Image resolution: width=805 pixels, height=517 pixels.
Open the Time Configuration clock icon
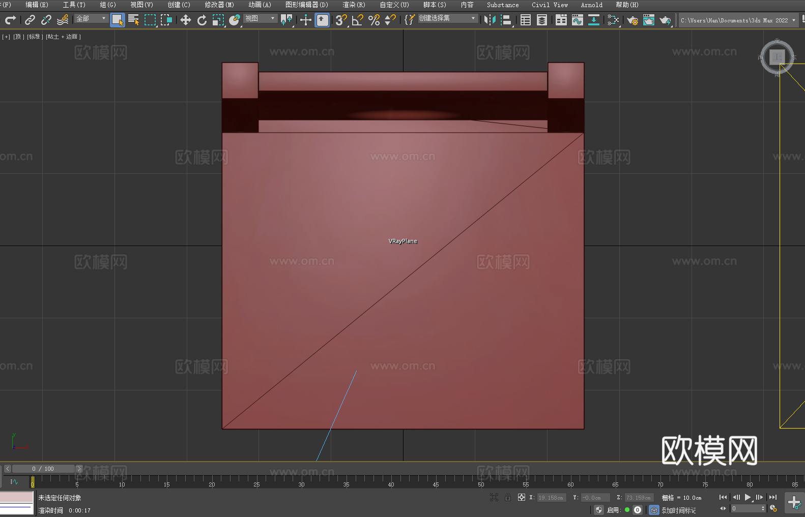click(773, 508)
